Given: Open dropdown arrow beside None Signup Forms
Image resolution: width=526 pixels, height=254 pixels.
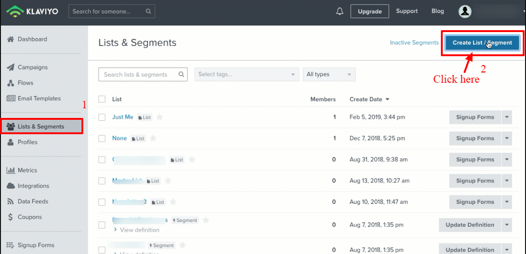Looking at the screenshot, I should point(507,138).
